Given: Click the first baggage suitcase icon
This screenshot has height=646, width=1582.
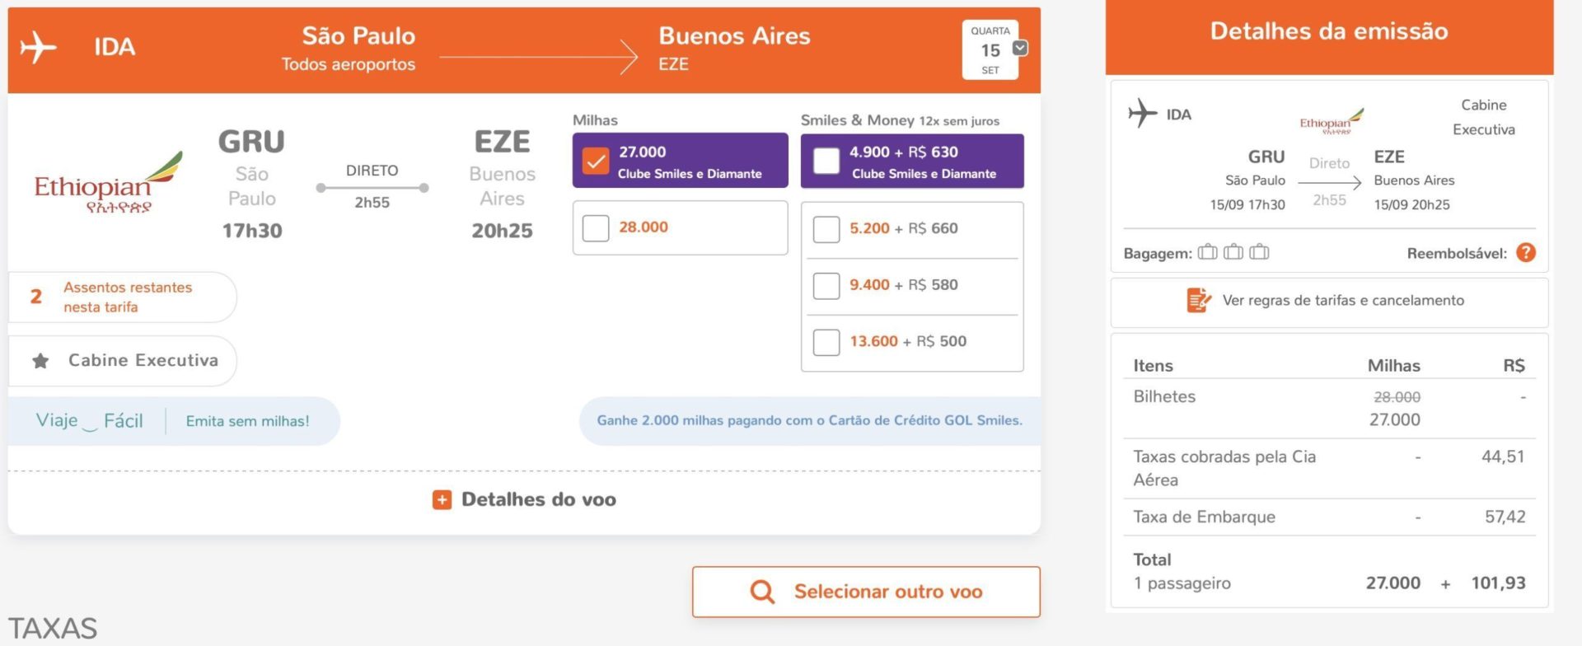Looking at the screenshot, I should coord(1207,252).
